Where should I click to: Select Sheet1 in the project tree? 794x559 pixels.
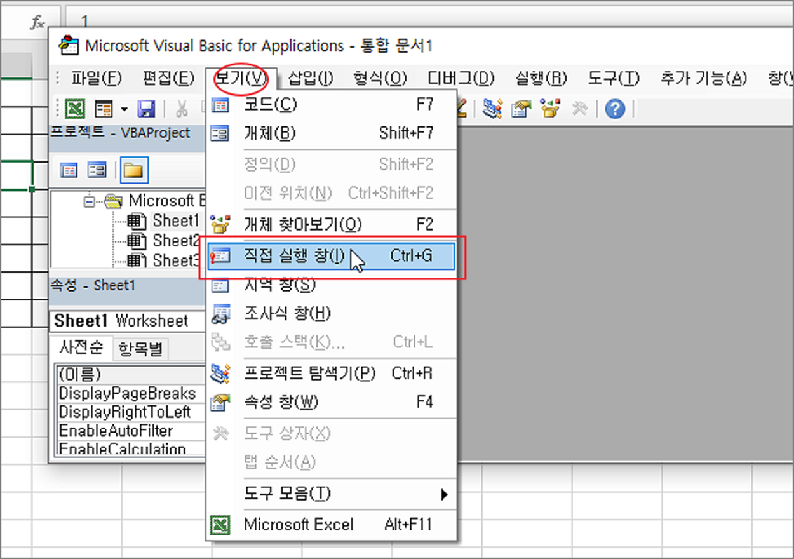(176, 221)
